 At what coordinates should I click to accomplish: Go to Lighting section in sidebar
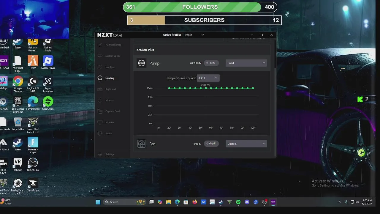pos(106,67)
